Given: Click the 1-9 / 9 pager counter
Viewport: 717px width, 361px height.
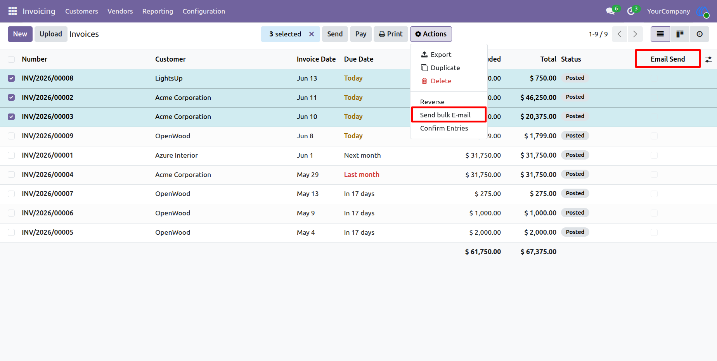Looking at the screenshot, I should [x=598, y=34].
